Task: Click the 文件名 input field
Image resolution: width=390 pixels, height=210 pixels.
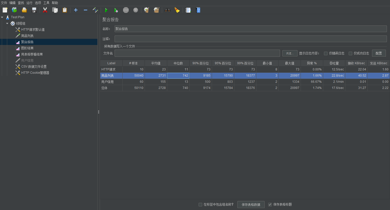Action: 197,53
